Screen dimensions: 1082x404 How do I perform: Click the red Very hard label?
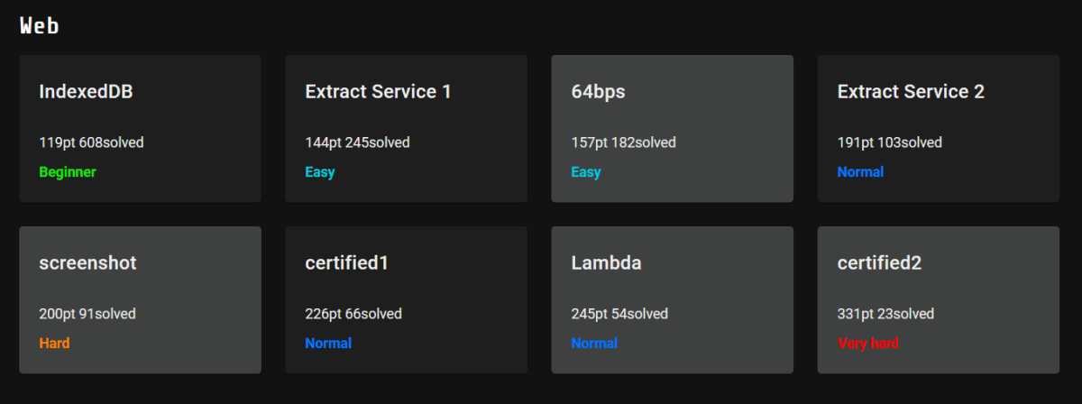[x=868, y=343]
